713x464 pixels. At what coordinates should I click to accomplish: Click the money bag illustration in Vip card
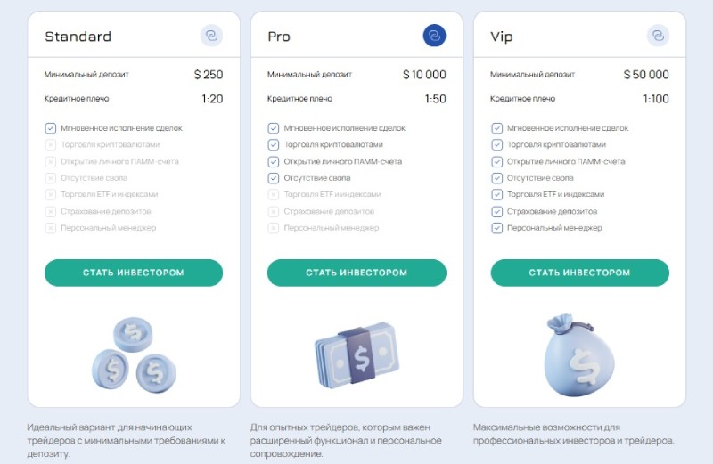(x=579, y=354)
